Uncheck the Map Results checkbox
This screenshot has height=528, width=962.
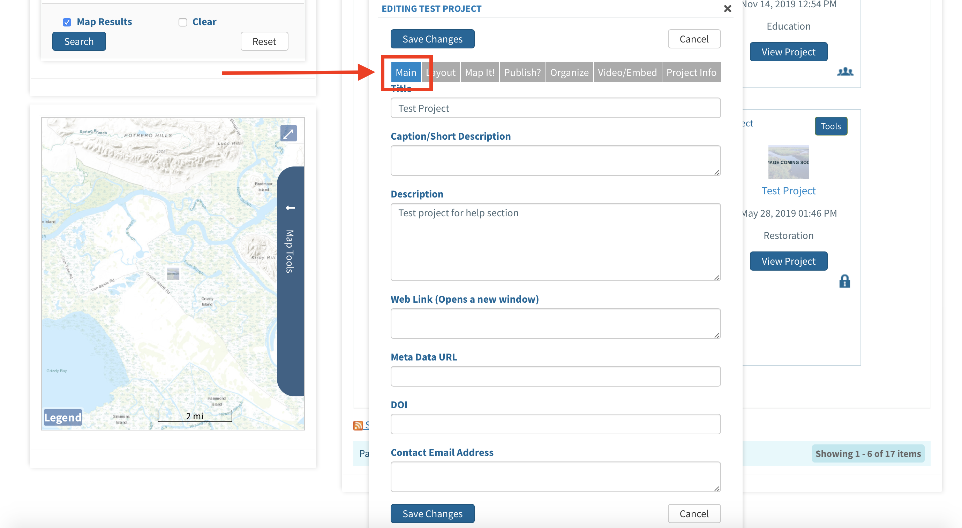pos(67,22)
